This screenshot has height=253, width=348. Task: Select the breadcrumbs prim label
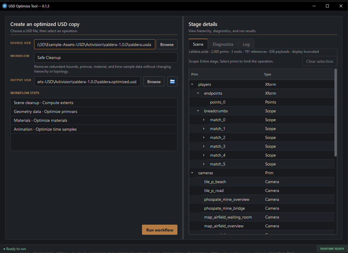coord(216,111)
